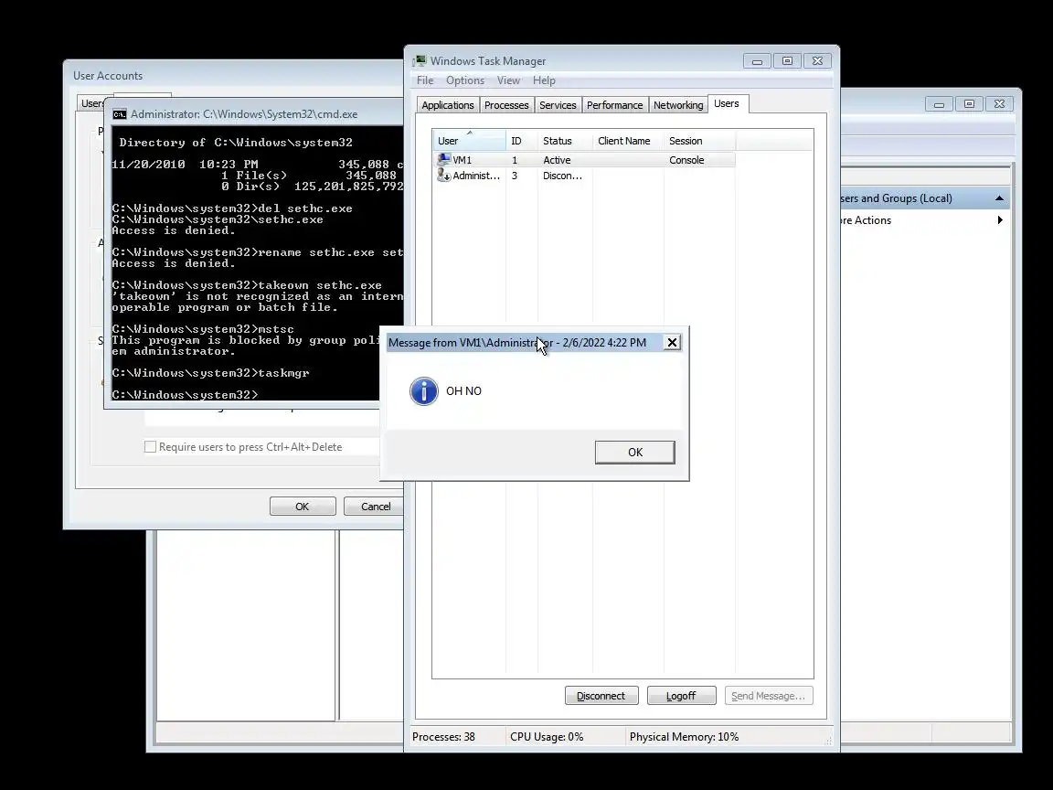Click the Active status of VM1
The width and height of the screenshot is (1053, 790).
(x=557, y=160)
